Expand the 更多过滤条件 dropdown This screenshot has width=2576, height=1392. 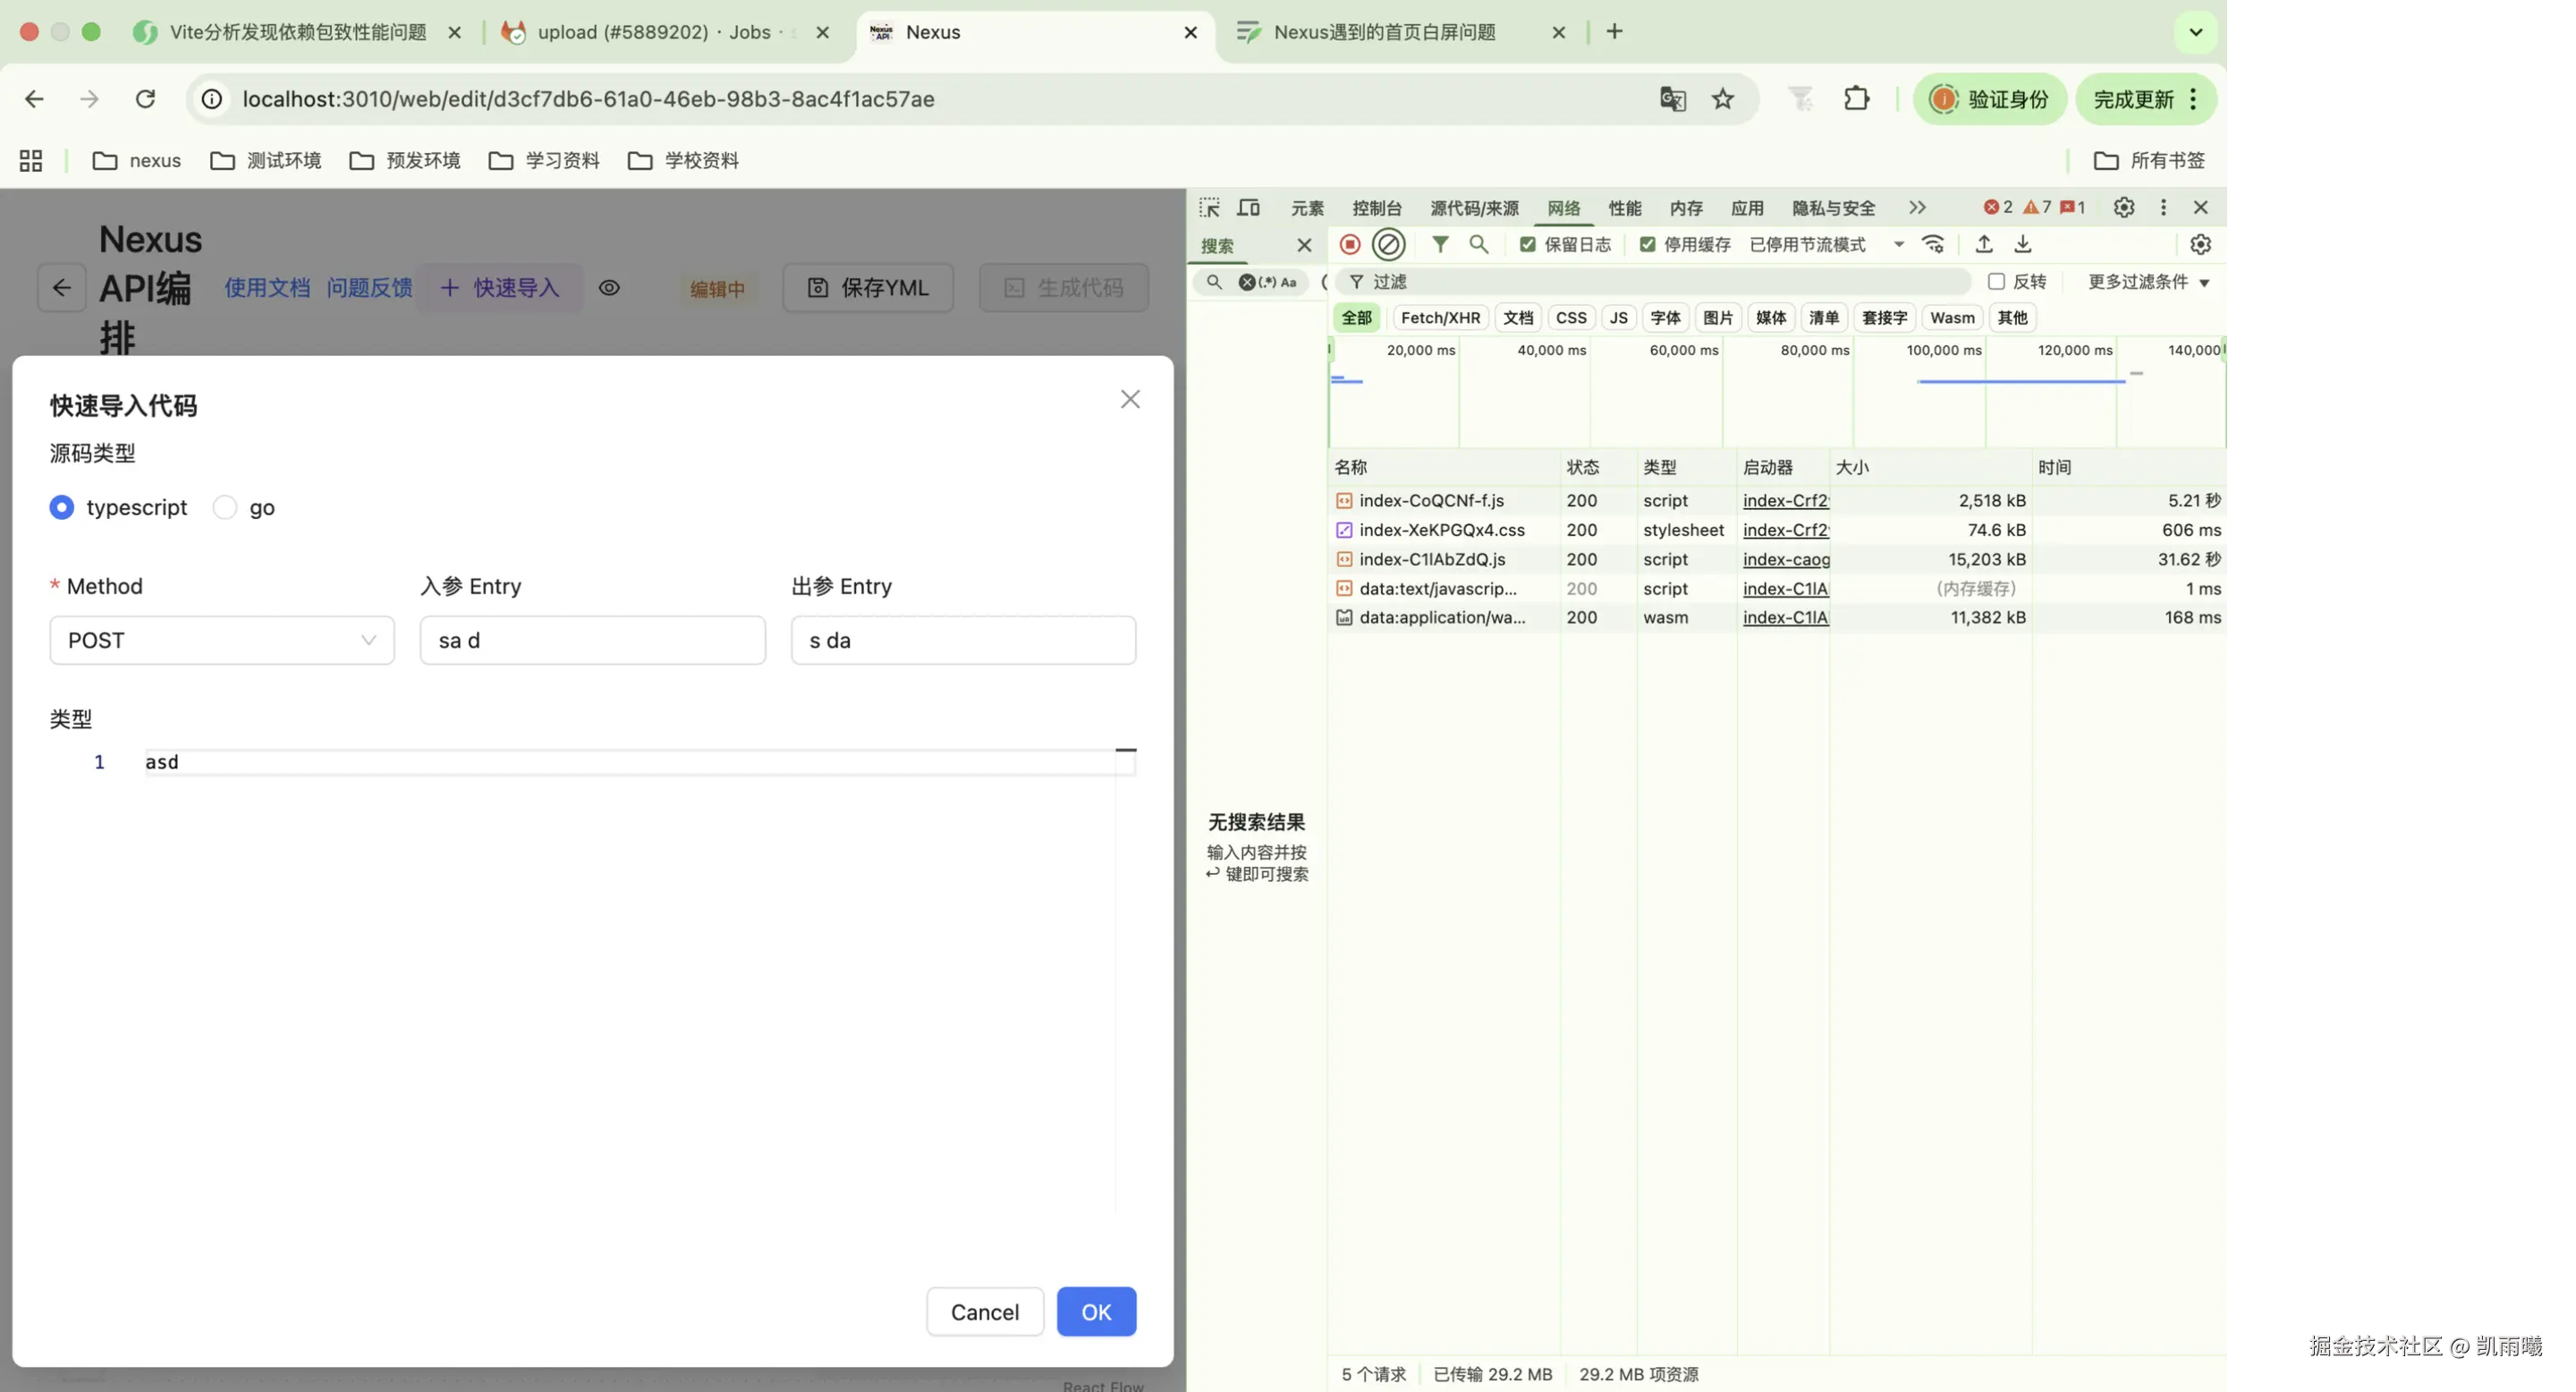coord(2148,282)
